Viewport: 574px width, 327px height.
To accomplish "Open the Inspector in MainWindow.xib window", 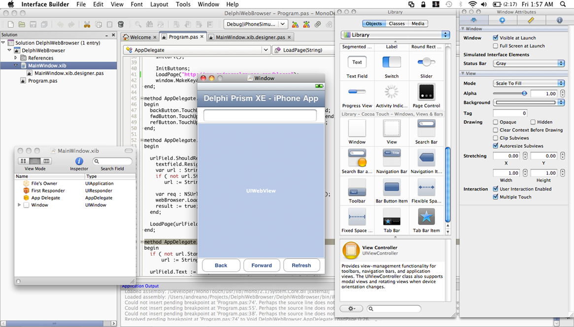I will coord(79,161).
